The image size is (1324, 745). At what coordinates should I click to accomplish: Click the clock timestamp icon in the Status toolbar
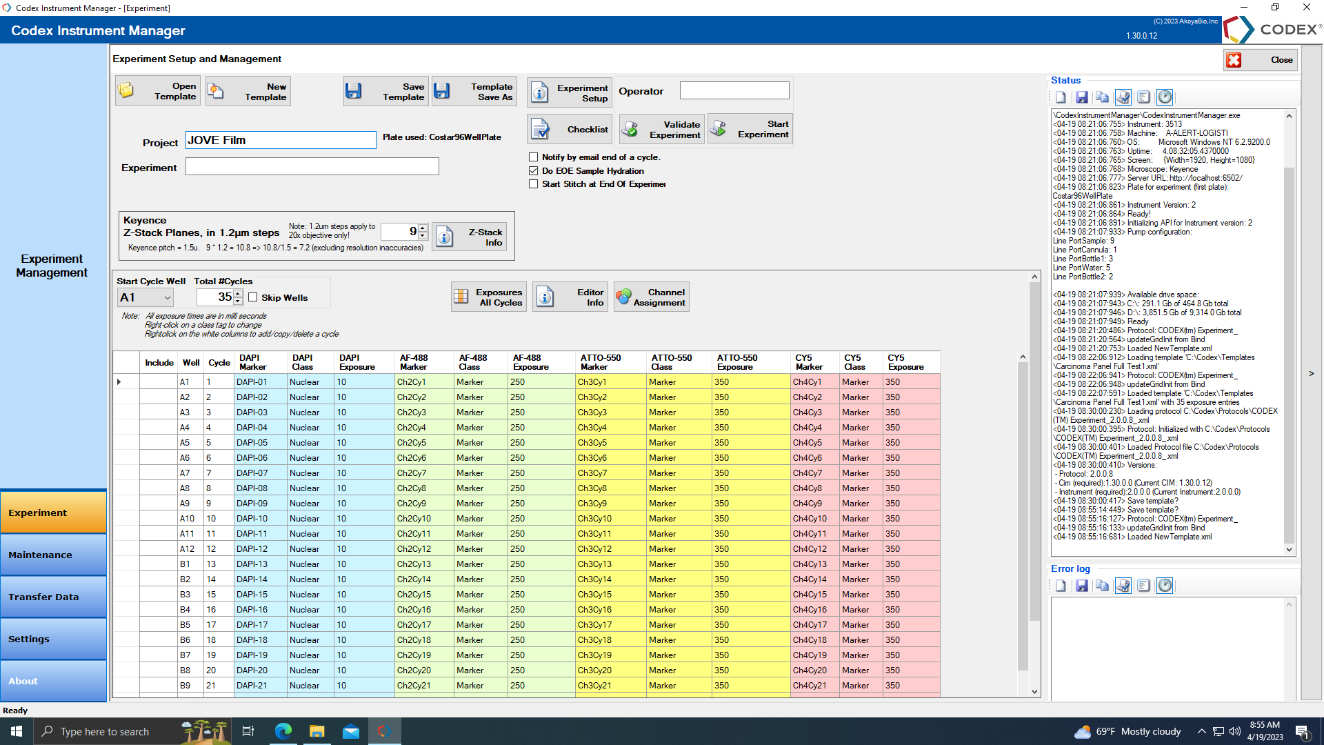click(1164, 97)
